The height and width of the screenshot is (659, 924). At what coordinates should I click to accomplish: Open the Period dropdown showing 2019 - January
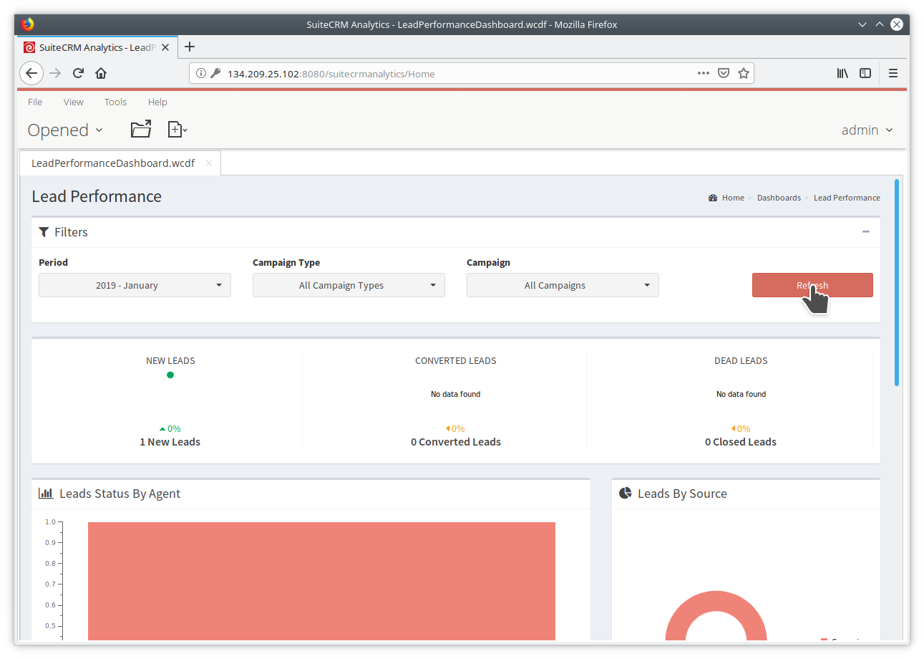pos(135,284)
